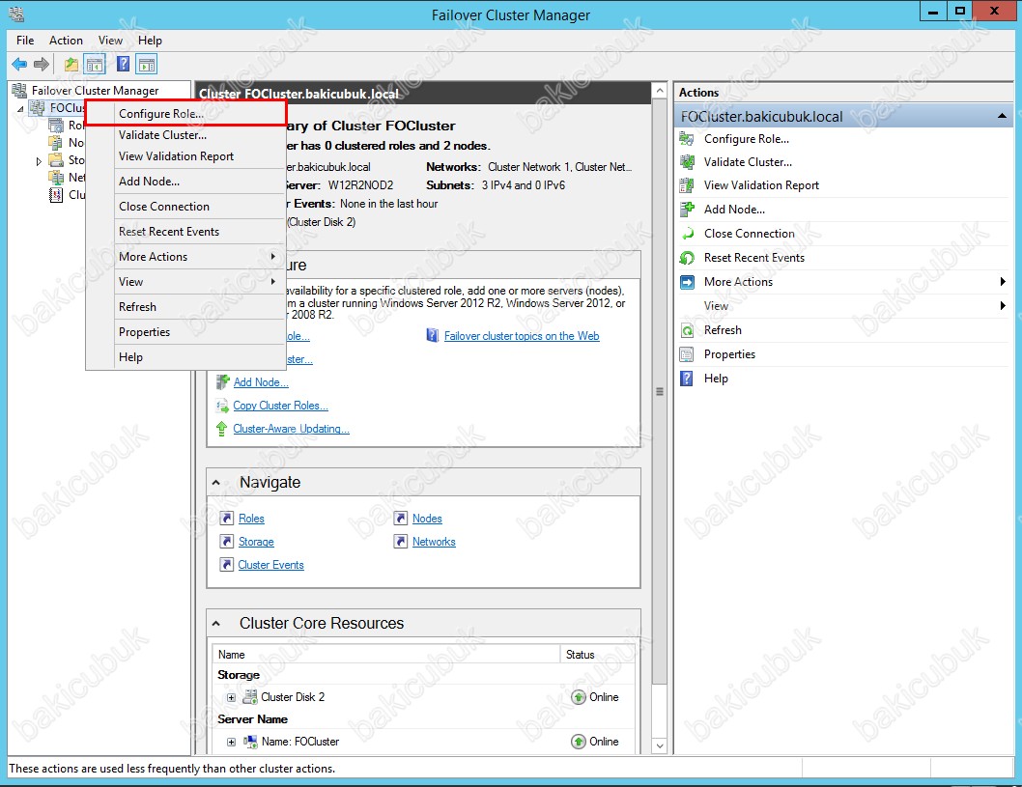Screen dimensions: 1022x787
Task: Click the Cluster-Aware Updating link
Action: (x=292, y=429)
